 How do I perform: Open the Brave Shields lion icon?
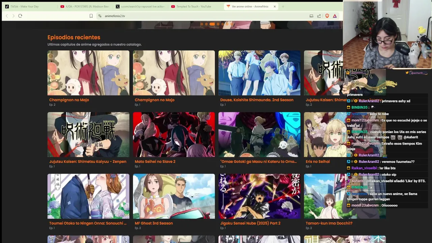pos(327,16)
